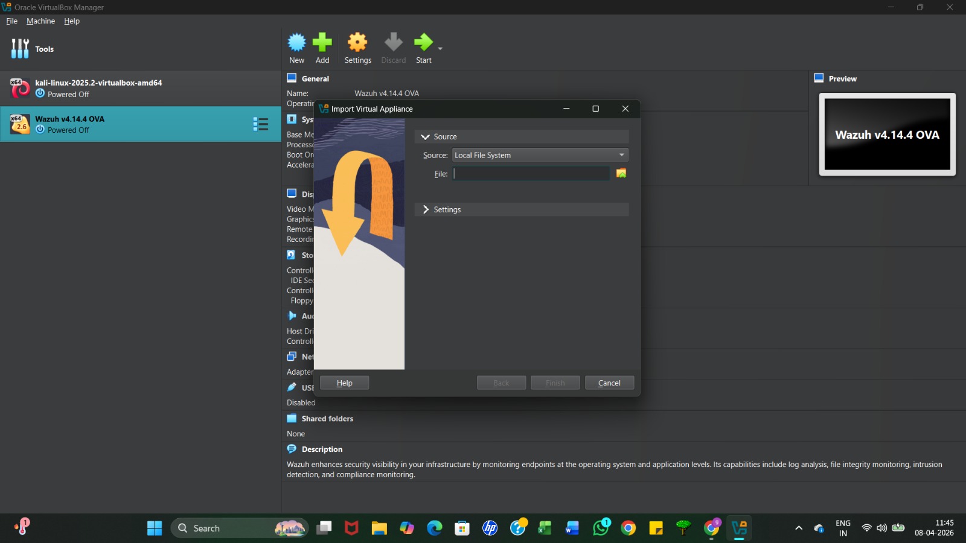
Task: Open Microsoft Store from the taskbar
Action: coord(462,529)
